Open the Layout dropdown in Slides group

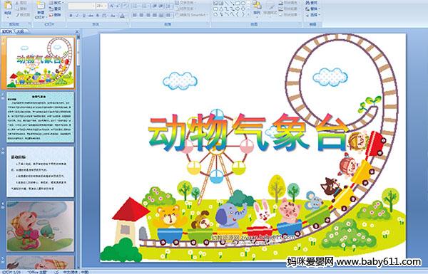coord(56,3)
